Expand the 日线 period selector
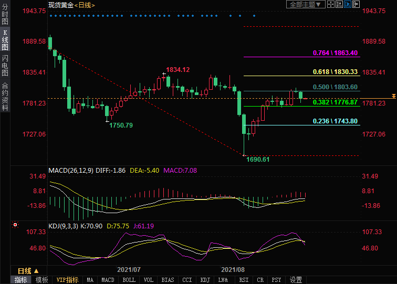The height and width of the screenshot is (284, 397). point(25,271)
